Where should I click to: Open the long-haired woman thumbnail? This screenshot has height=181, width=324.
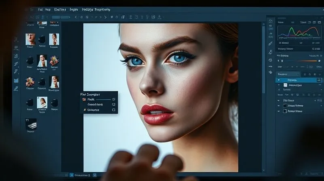coord(42,103)
